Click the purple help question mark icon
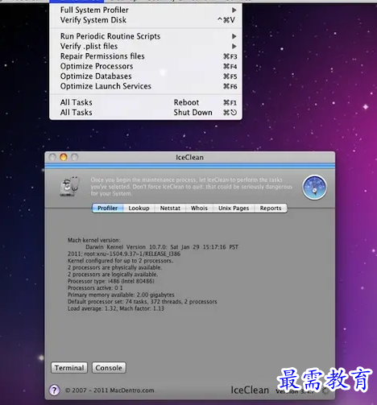The width and height of the screenshot is (377, 405). click(x=55, y=390)
